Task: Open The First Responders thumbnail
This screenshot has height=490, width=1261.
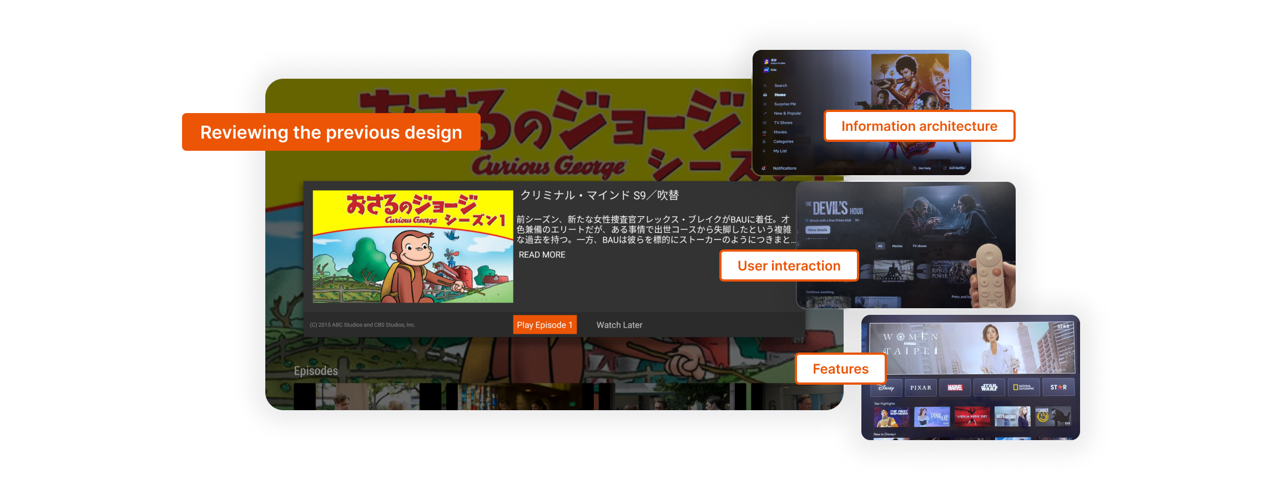Action: pos(892,417)
